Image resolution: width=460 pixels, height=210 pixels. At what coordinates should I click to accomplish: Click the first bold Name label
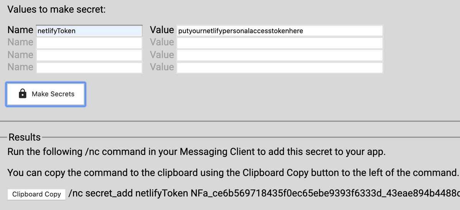click(20, 30)
